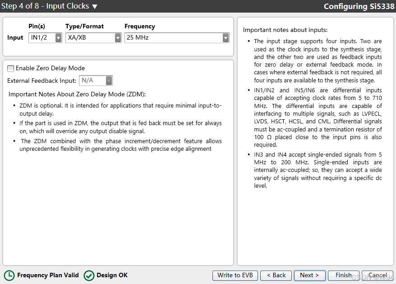This screenshot has width=396, height=284.
Task: Click the Finish button
Action: tap(344, 275)
